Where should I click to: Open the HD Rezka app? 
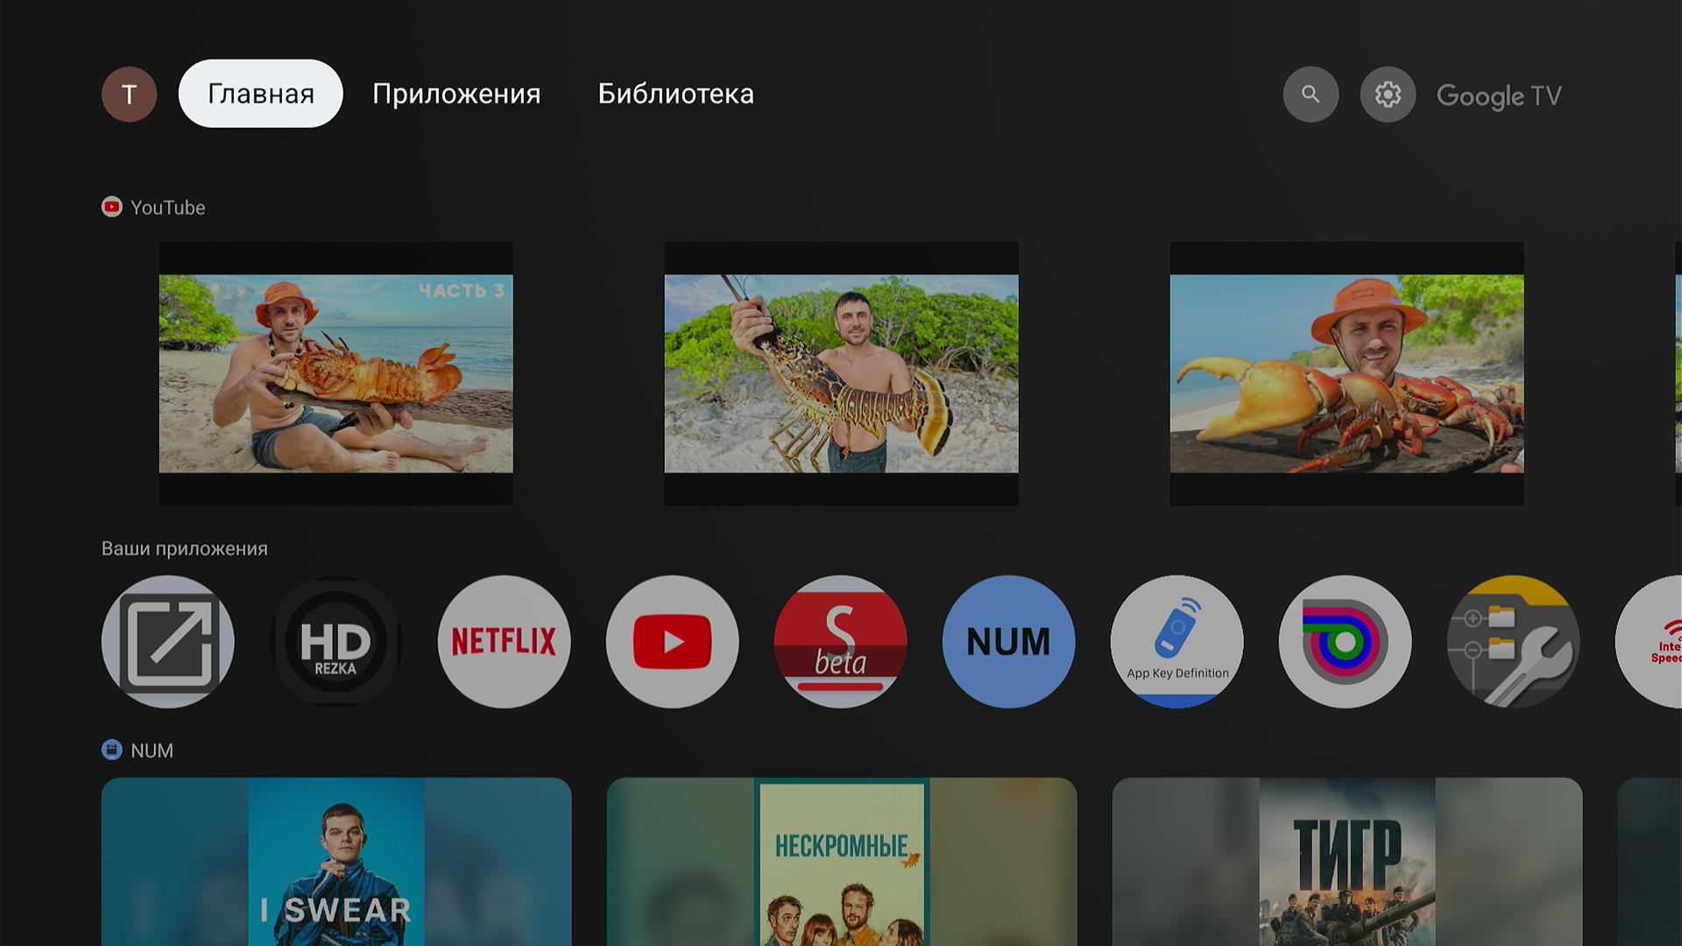tap(336, 641)
